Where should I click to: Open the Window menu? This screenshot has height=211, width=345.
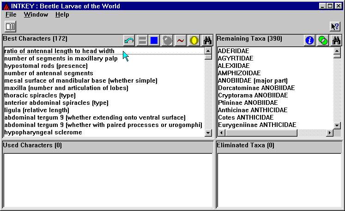pos(36,15)
